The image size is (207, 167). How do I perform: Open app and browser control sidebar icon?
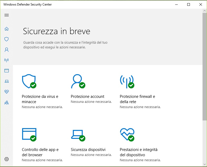point(7,71)
